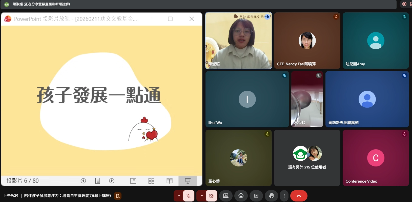Image resolution: width=412 pixels, height=202 pixels.
Task: Click the breakout room door icon
Action: 118,196
